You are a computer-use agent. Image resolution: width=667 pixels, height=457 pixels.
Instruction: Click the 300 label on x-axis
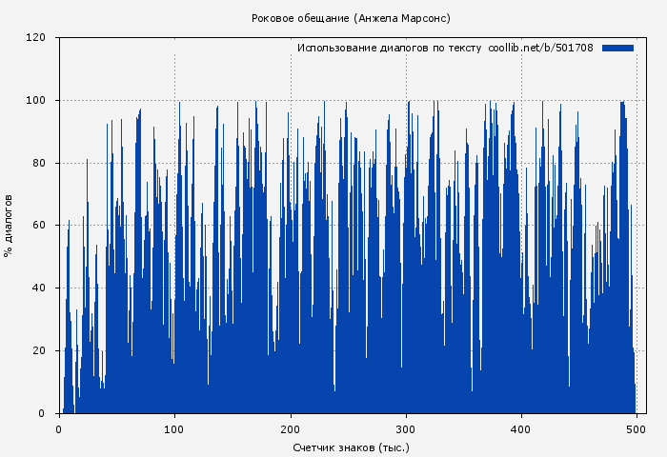[x=406, y=429]
